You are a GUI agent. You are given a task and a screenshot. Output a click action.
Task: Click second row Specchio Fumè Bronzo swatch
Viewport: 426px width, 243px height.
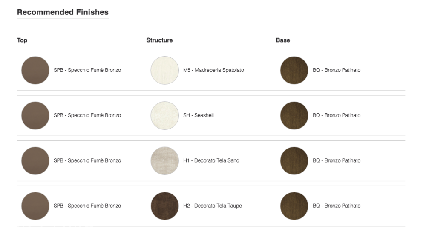(x=35, y=116)
